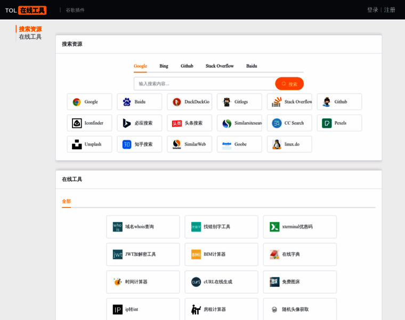Click the 登录 link in header
This screenshot has width=405, height=320.
(x=372, y=10)
